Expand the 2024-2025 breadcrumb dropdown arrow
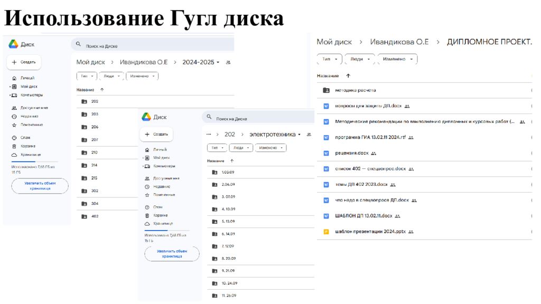Image resolution: width=541 pixels, height=304 pixels. click(x=218, y=62)
